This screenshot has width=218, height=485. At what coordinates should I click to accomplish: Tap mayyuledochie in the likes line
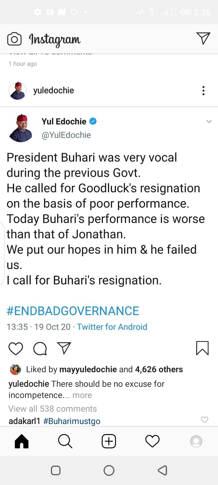pyautogui.click(x=88, y=370)
